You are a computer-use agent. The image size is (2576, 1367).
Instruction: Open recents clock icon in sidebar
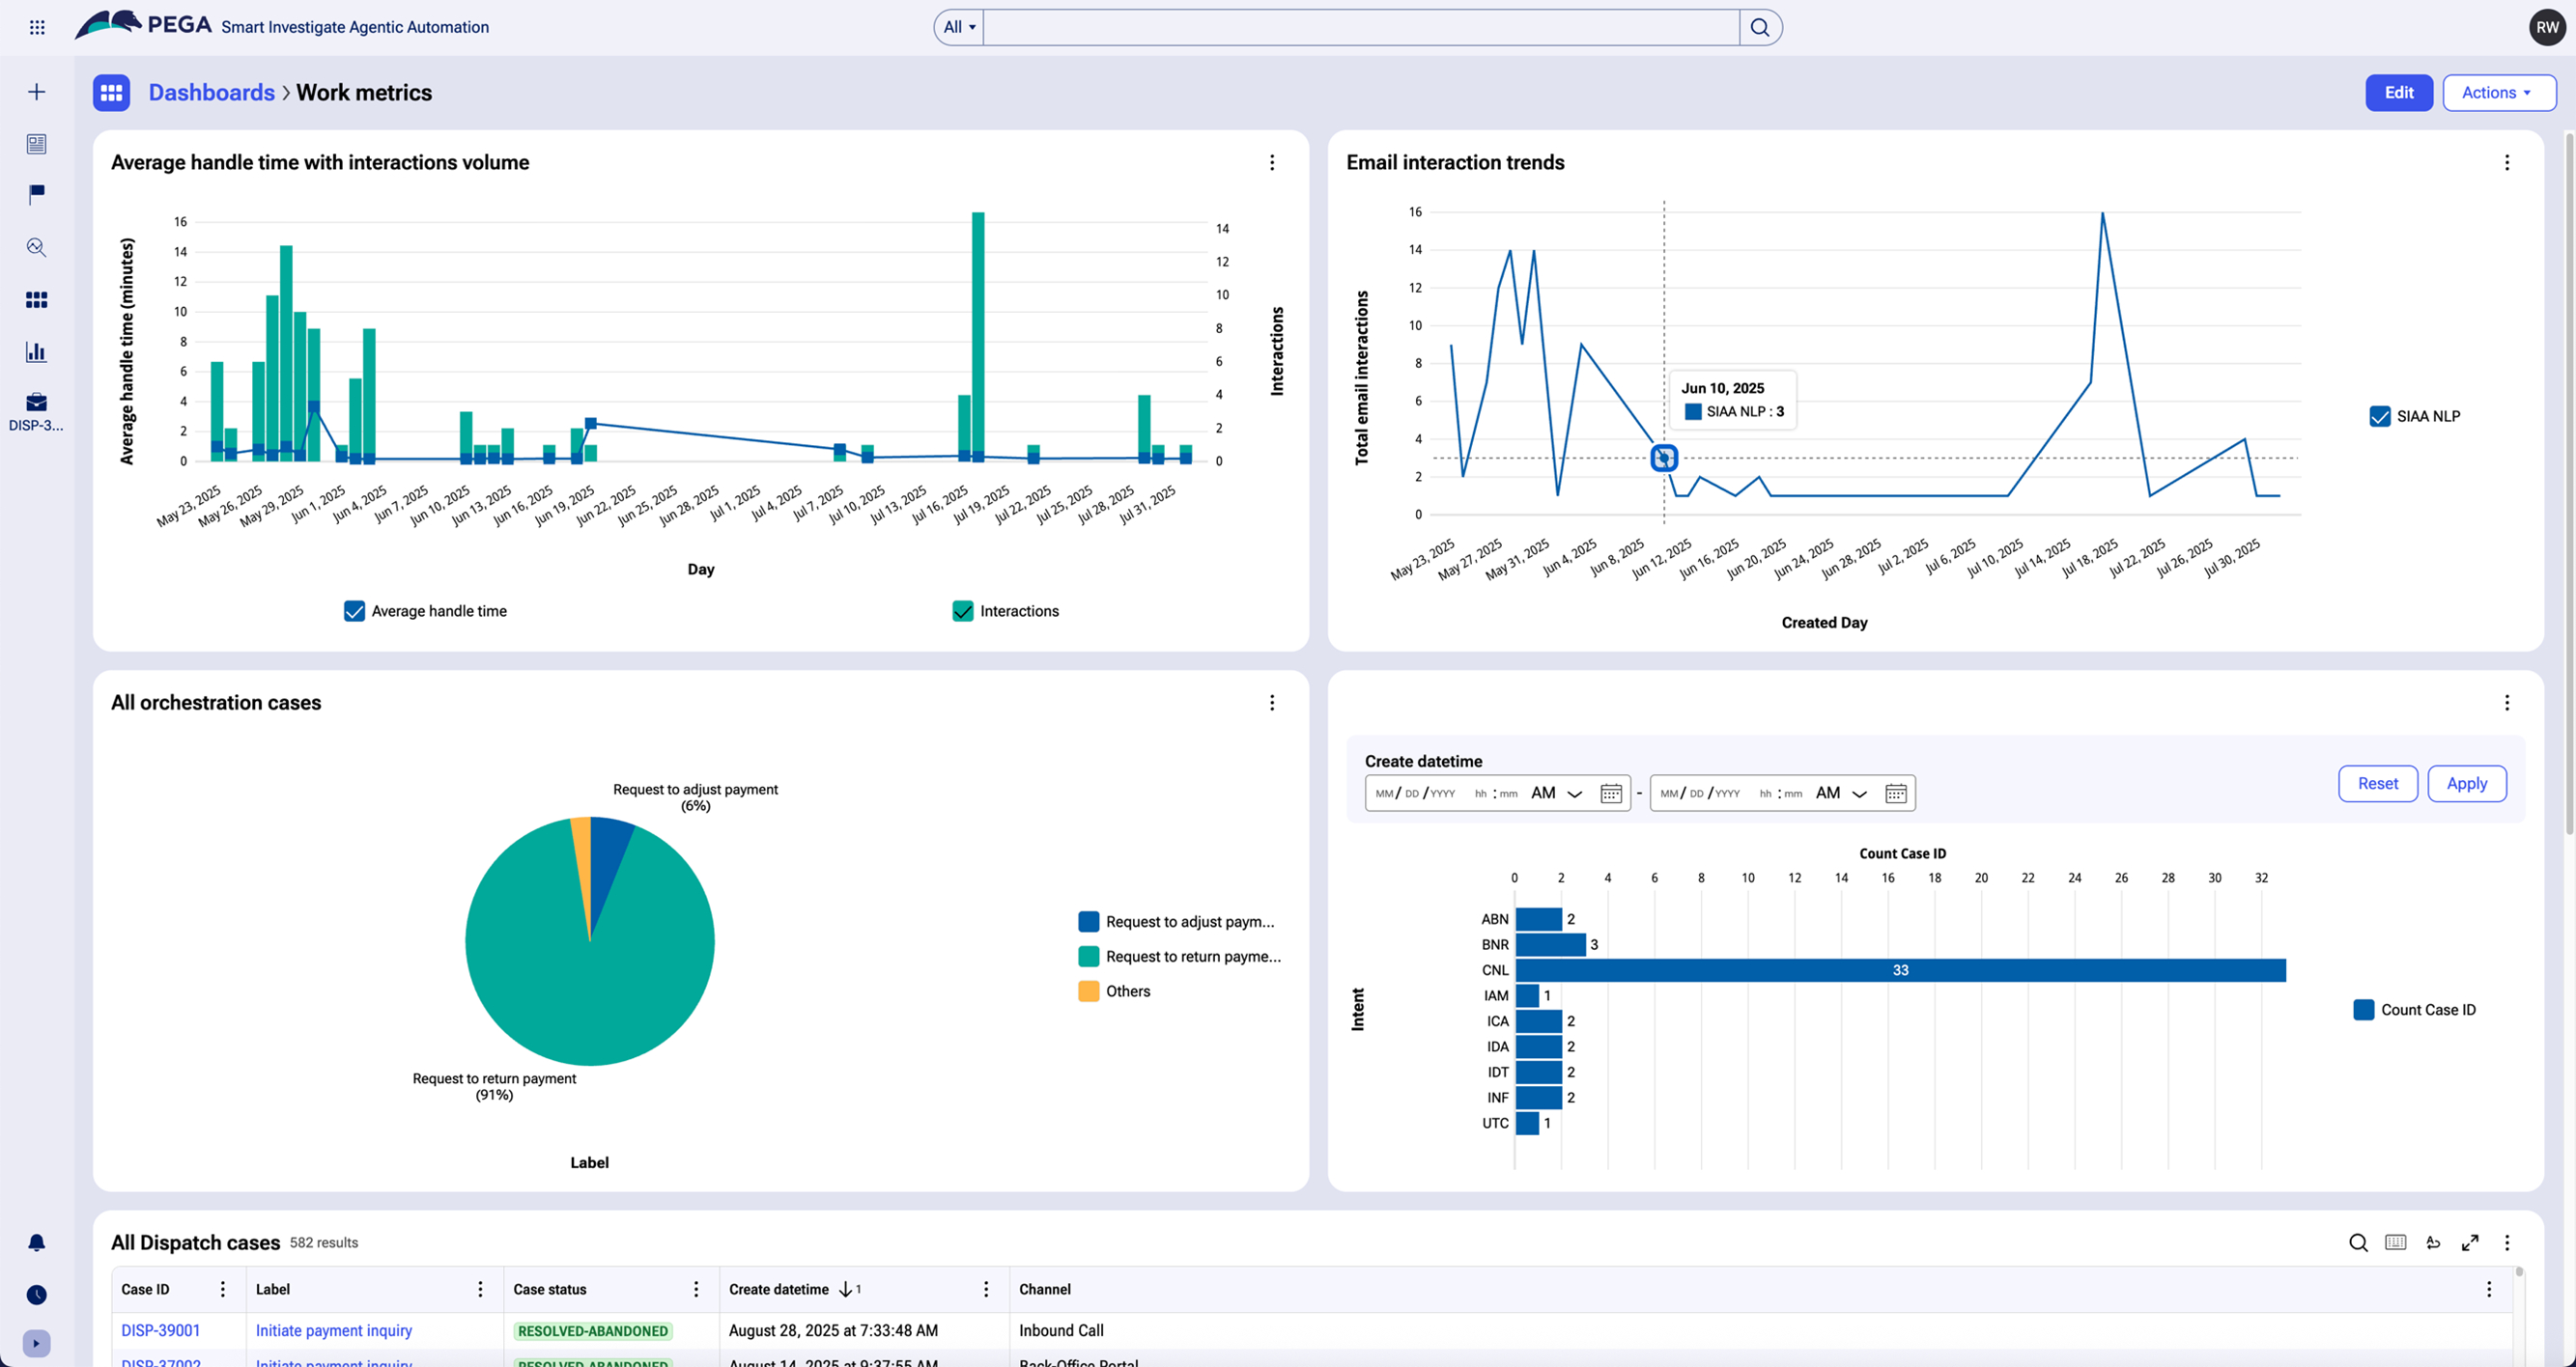coord(37,1294)
